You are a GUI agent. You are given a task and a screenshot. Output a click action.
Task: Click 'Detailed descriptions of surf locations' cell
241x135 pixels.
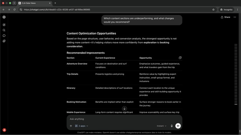(x=114, y=88)
